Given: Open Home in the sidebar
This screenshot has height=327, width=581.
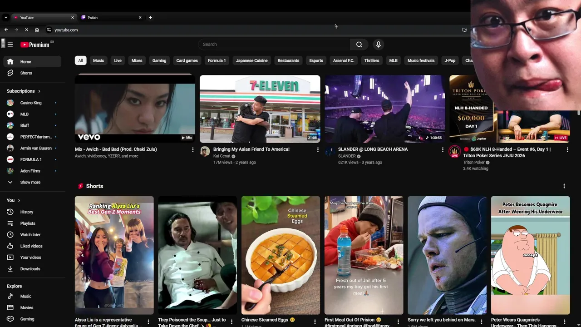Looking at the screenshot, I should pos(32,62).
